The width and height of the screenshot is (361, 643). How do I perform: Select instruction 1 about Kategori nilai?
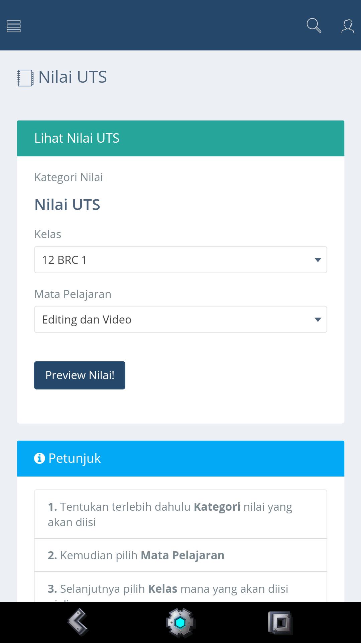180,514
